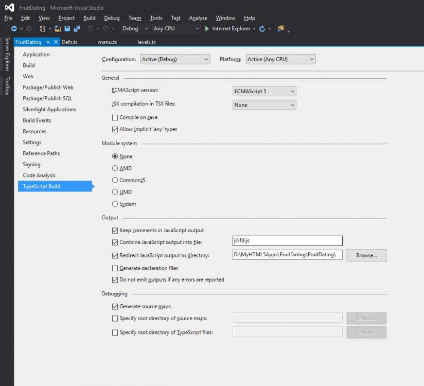Screen dimensions: 424x386
Task: Open the Configuration dropdown
Action: point(175,59)
